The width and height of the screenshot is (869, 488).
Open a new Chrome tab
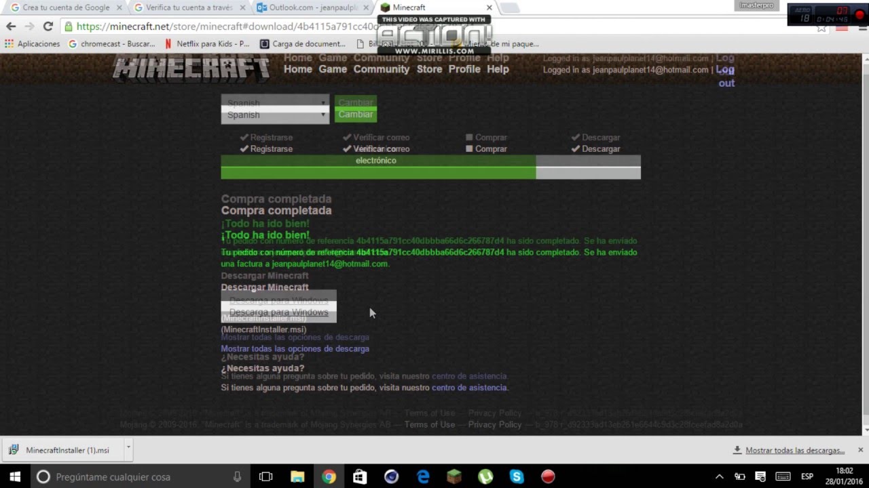click(x=509, y=7)
